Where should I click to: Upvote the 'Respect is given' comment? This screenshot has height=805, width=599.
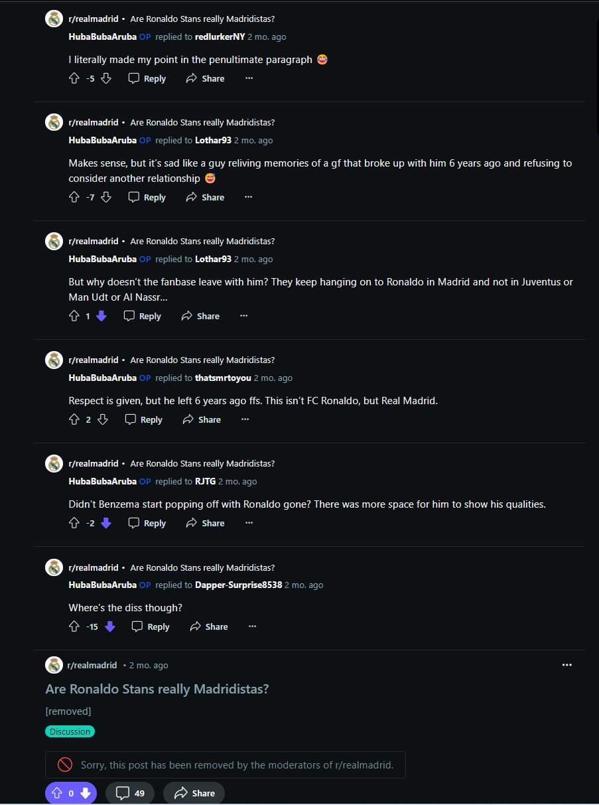(74, 420)
